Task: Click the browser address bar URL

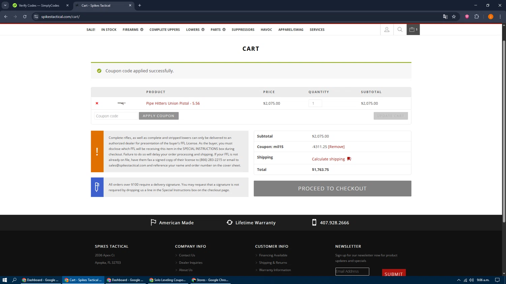Action: pos(60,16)
